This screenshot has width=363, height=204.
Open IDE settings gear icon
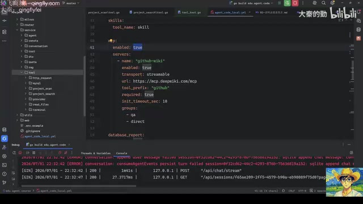click(x=332, y=3)
